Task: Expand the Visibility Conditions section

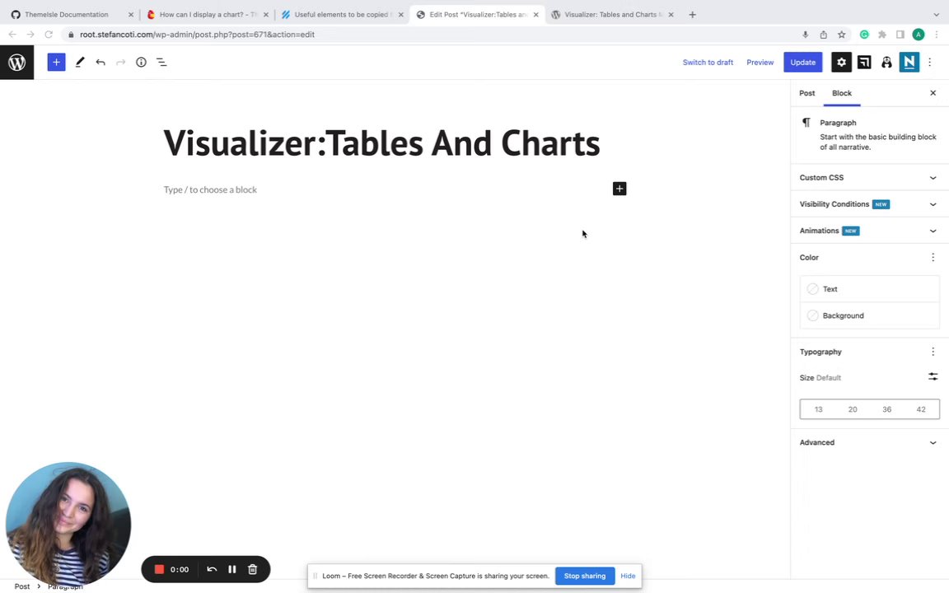Action: [869, 204]
